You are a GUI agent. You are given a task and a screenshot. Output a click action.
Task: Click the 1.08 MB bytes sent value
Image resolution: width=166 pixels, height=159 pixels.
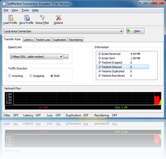click(135, 58)
